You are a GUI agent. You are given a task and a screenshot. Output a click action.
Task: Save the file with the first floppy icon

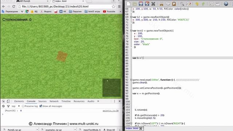pyautogui.click(x=141, y=4)
